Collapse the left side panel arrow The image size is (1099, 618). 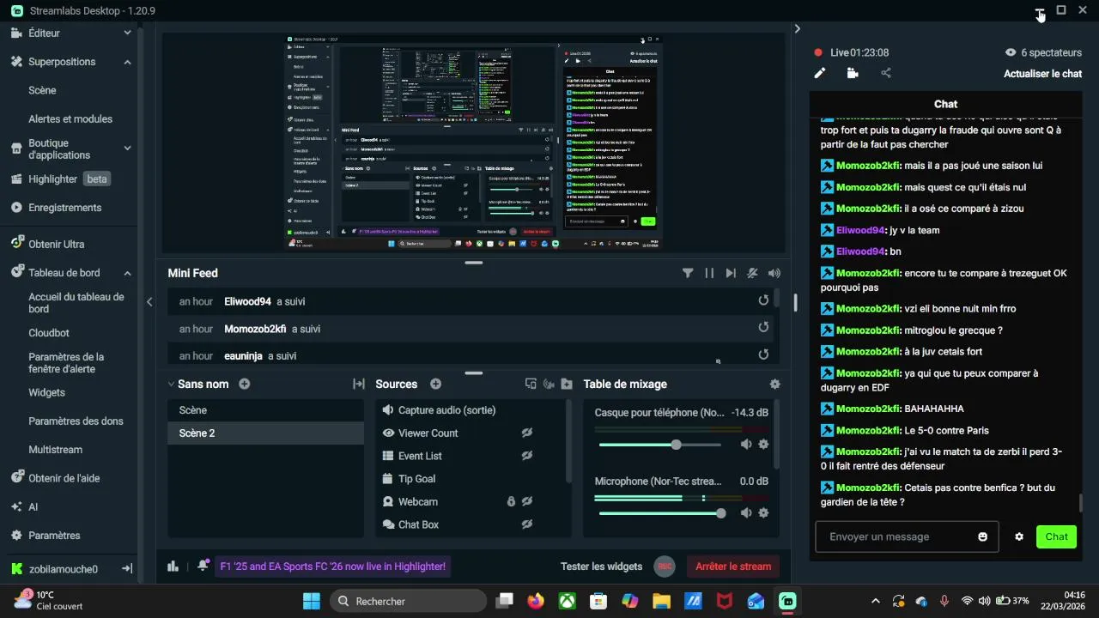[149, 301]
